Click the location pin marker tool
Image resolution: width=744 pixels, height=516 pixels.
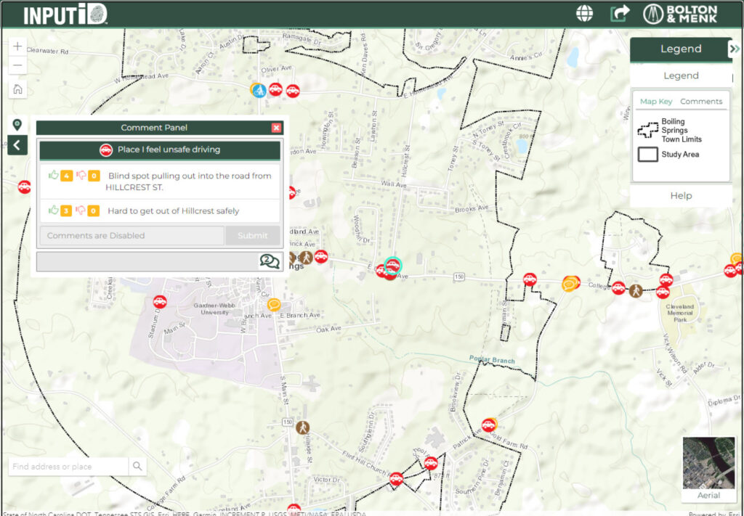coord(17,125)
